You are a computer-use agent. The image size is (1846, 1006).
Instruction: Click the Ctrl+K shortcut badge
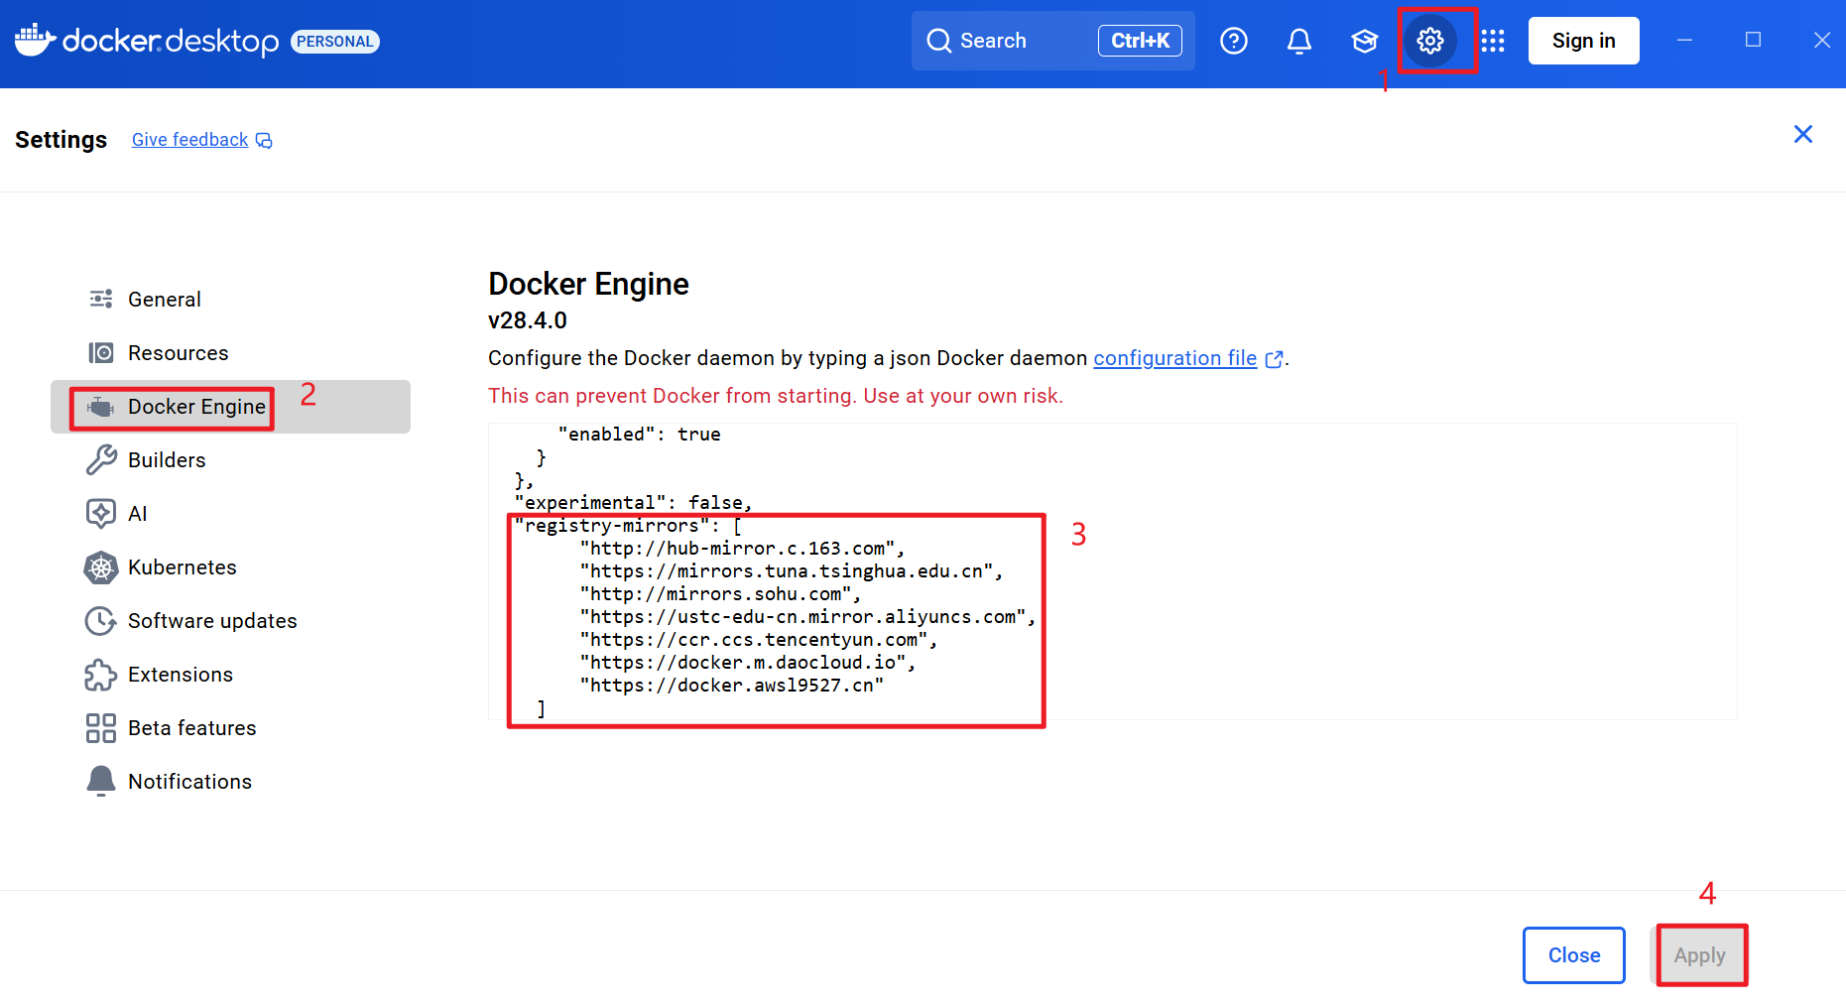[x=1140, y=41]
